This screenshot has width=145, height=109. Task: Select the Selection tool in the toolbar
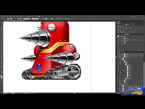(x=2, y=23)
